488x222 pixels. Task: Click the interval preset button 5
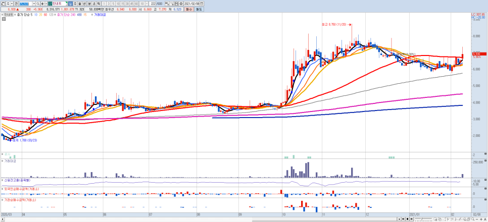click(x=113, y=4)
